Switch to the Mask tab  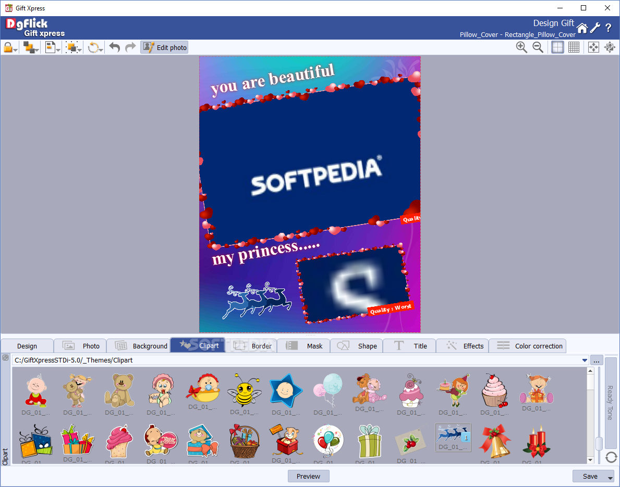point(303,346)
